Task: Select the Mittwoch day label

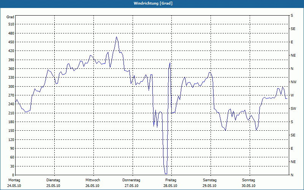Action: point(93,180)
